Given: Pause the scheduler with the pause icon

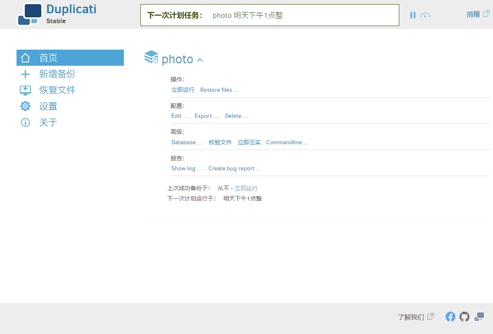Looking at the screenshot, I should [x=413, y=15].
